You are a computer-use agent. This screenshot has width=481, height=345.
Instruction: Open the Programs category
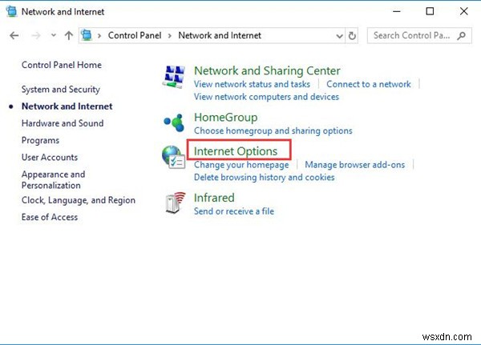[x=40, y=141]
